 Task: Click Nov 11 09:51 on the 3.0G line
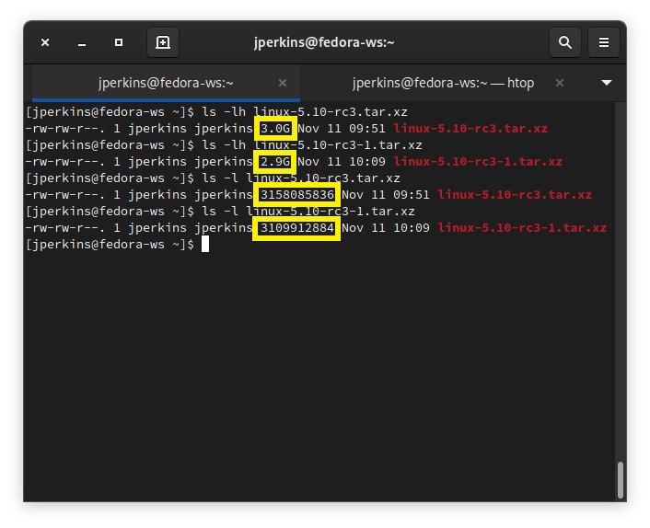(342, 129)
